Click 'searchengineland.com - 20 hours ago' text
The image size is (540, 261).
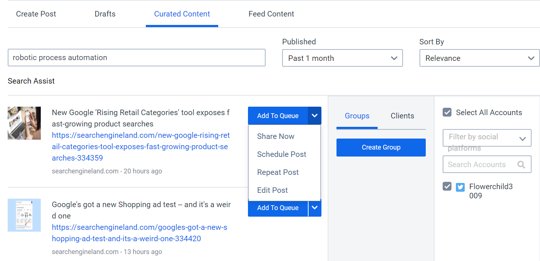click(107, 171)
